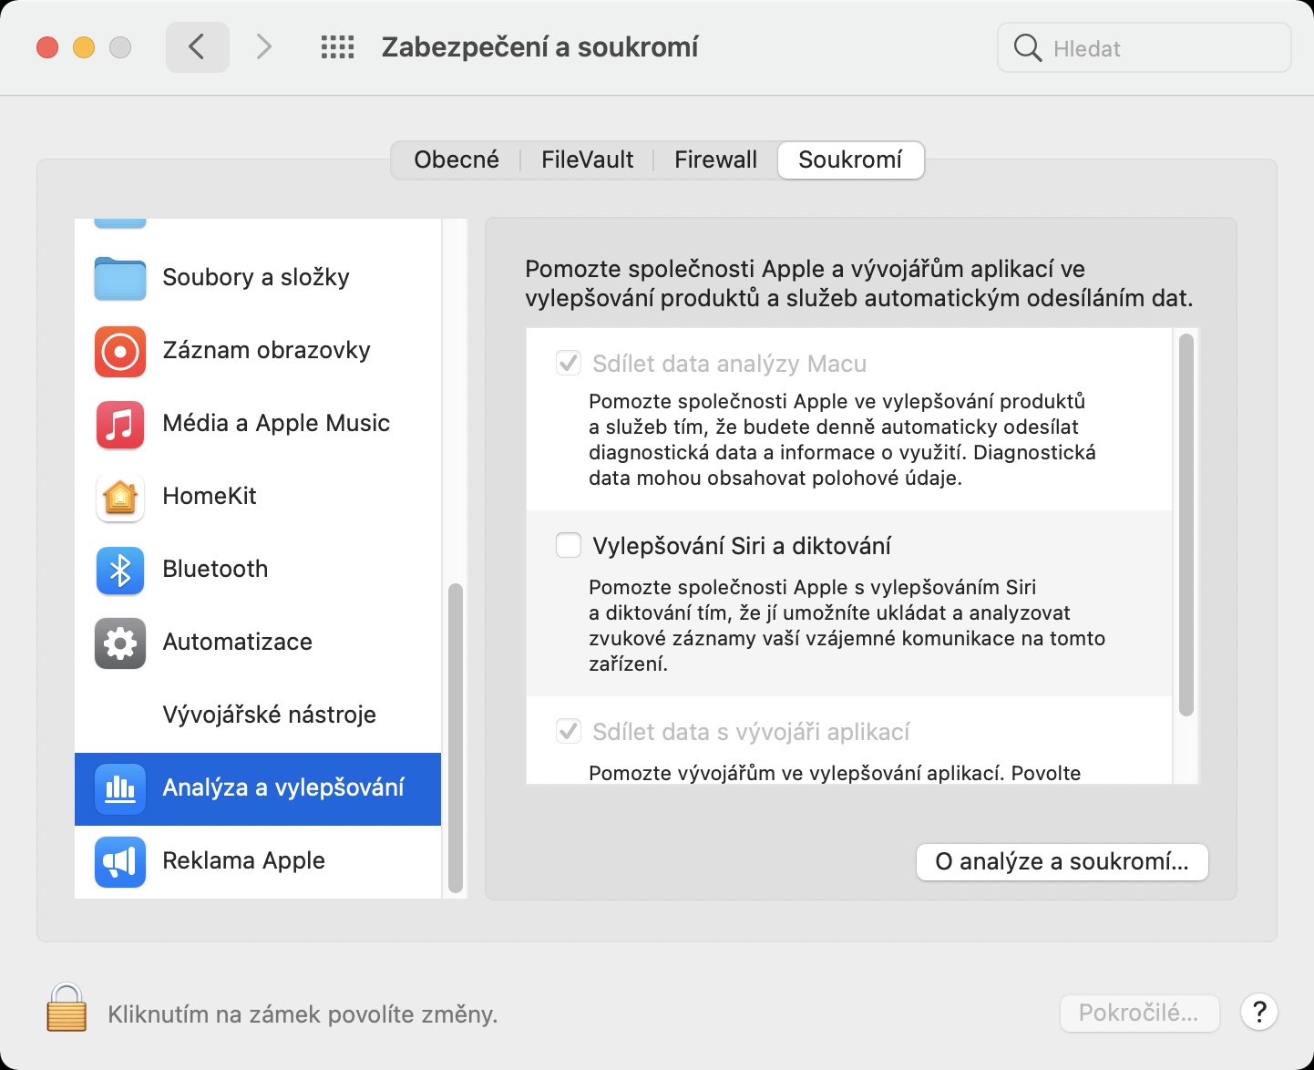Select the Bluetooth icon in sidebar
The height and width of the screenshot is (1070, 1314).
pos(120,570)
